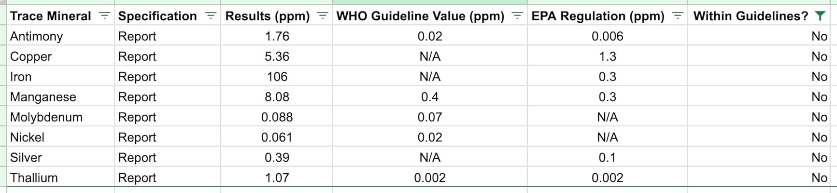Open the Results (ppm) filter icon
Screen dimensions: 837x193
pos(322,16)
